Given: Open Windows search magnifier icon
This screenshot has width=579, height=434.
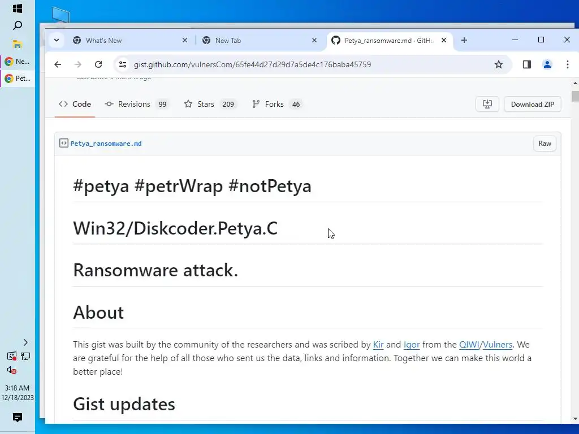Looking at the screenshot, I should click(x=18, y=25).
